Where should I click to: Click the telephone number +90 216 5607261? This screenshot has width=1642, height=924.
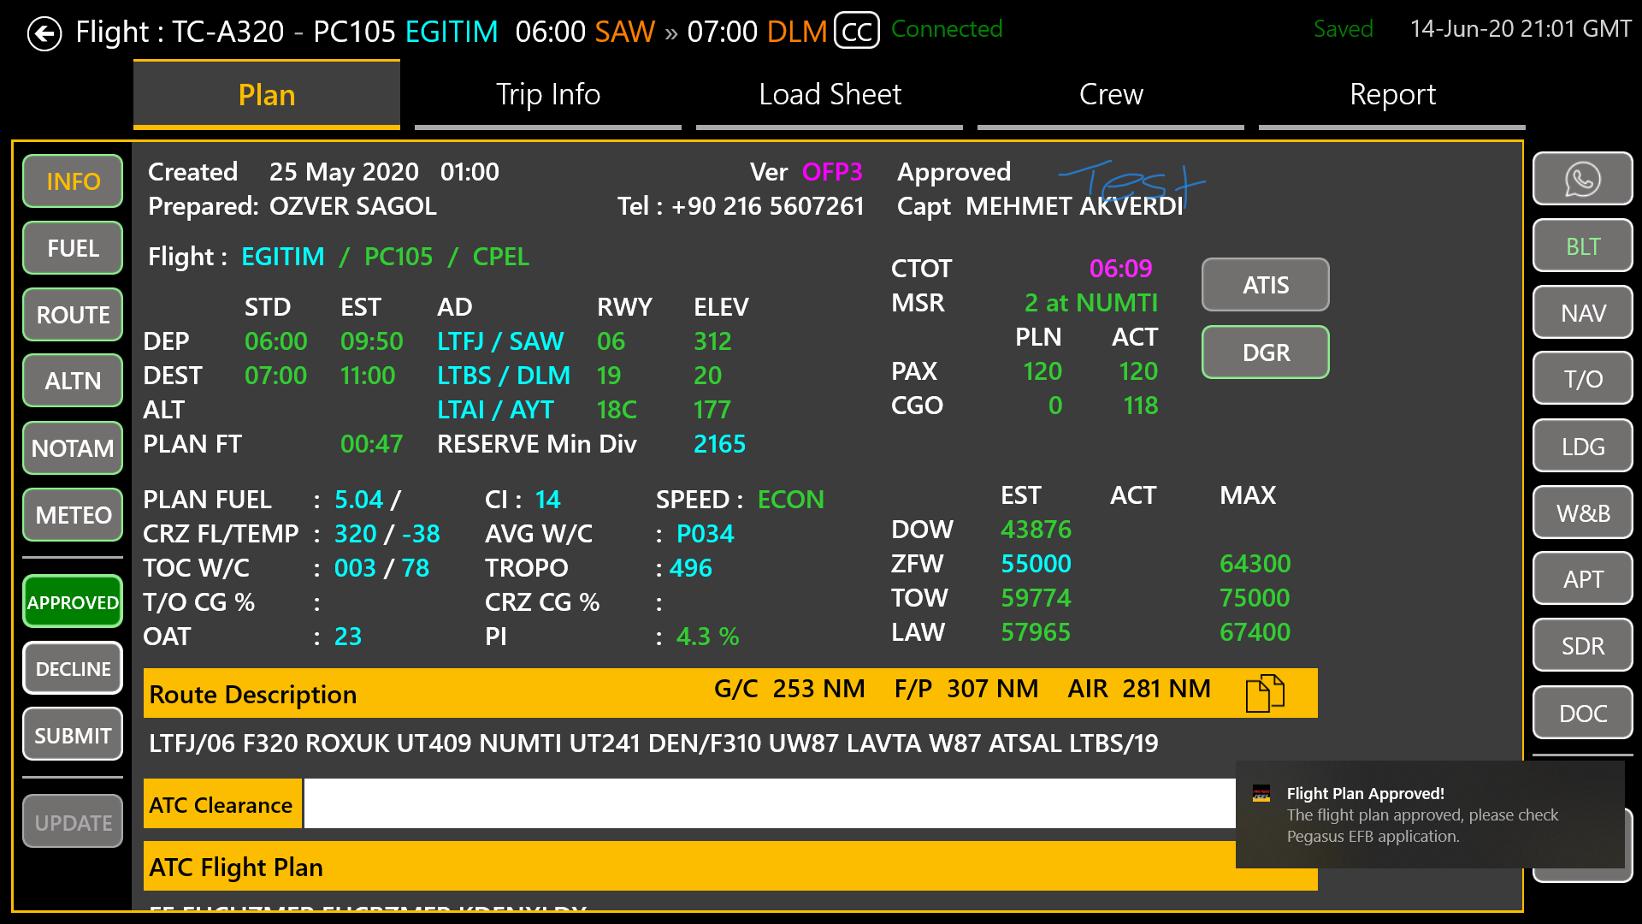click(x=767, y=206)
